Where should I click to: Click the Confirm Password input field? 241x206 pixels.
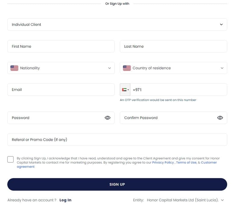pyautogui.click(x=174, y=118)
